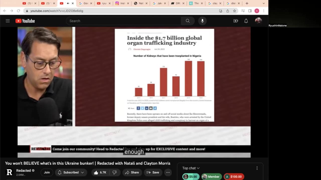Open a new browser tab
The height and width of the screenshot is (180, 321).
tap(247, 3)
